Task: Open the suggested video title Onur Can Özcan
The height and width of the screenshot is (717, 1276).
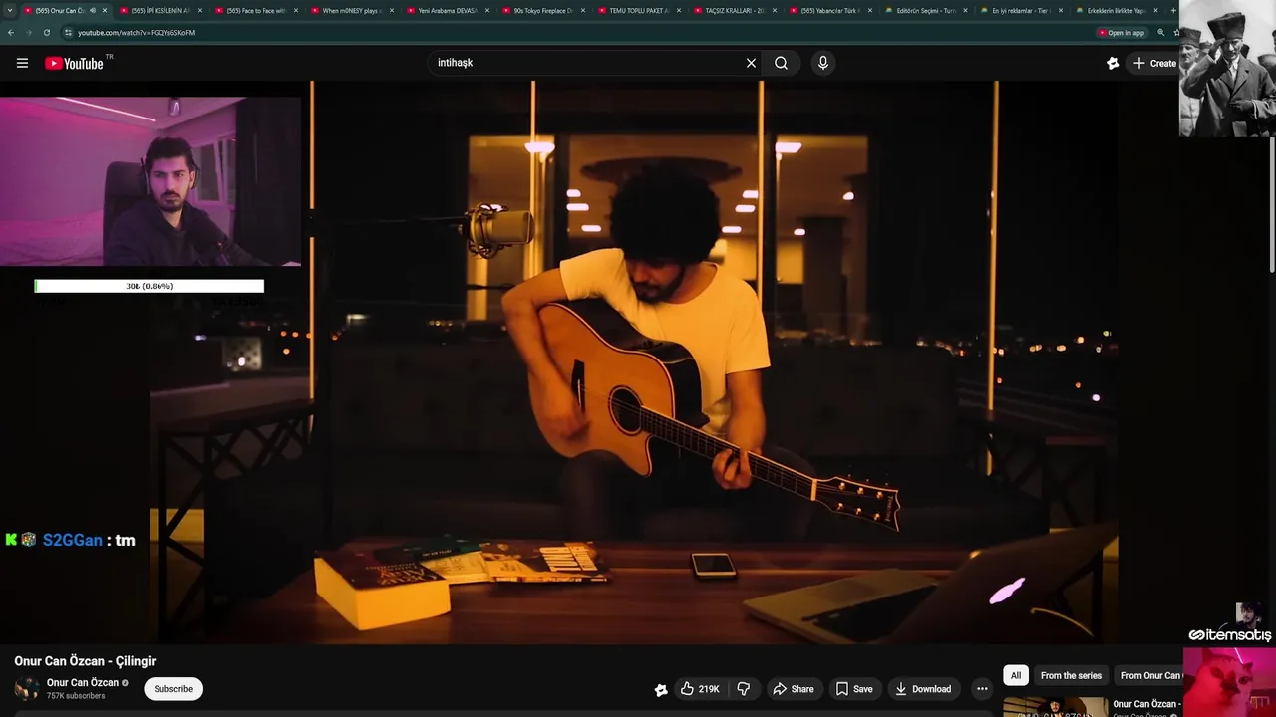Action: pyautogui.click(x=1146, y=704)
